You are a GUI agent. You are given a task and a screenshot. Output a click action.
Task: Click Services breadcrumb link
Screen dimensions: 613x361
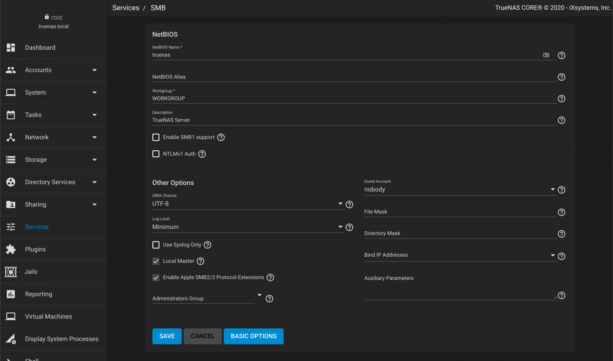126,8
